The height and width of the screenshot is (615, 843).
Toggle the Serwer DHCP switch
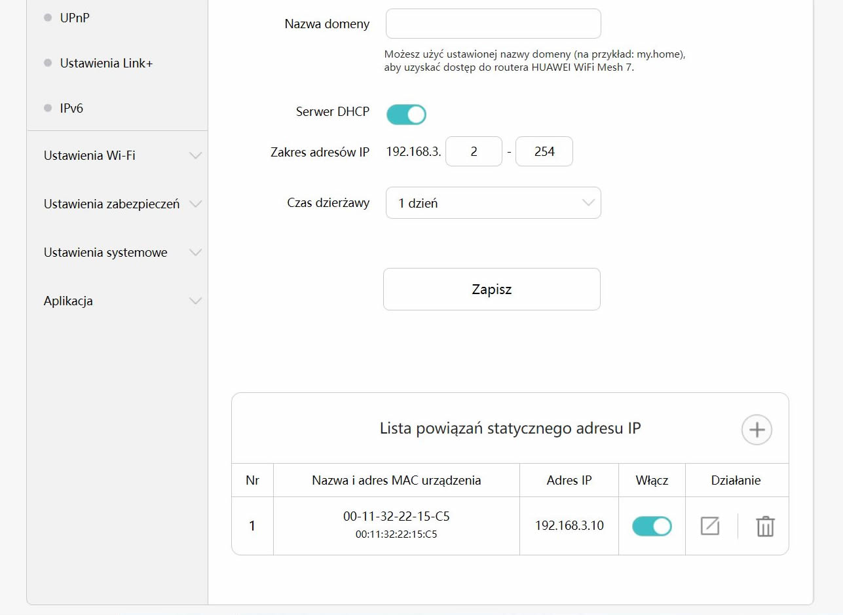coord(406,114)
